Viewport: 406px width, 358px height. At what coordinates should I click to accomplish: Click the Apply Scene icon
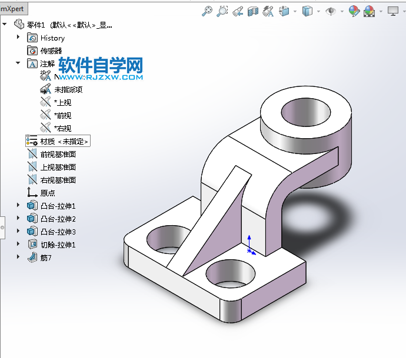tap(370, 11)
